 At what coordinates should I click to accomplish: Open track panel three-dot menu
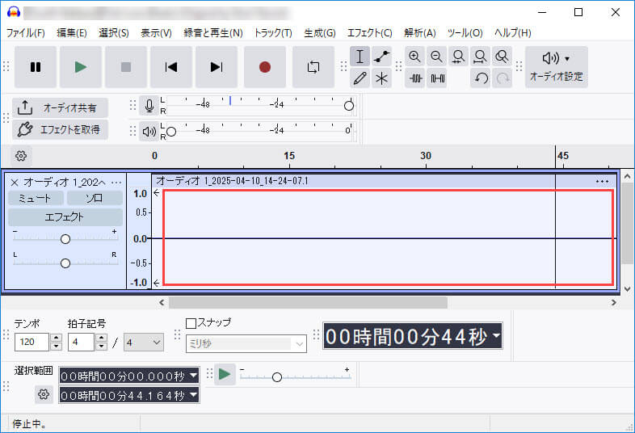[116, 183]
